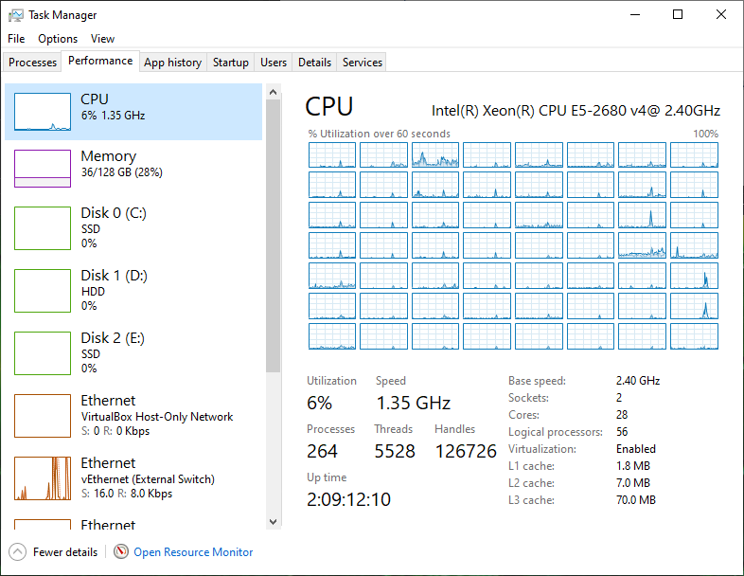Collapse view with Fewer details chevron
The width and height of the screenshot is (744, 576).
pyautogui.click(x=18, y=552)
